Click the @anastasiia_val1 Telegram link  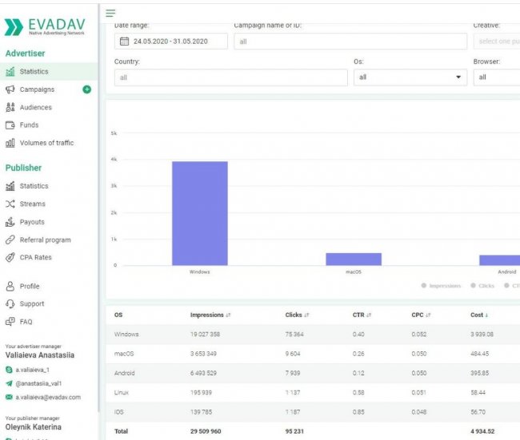(43, 383)
